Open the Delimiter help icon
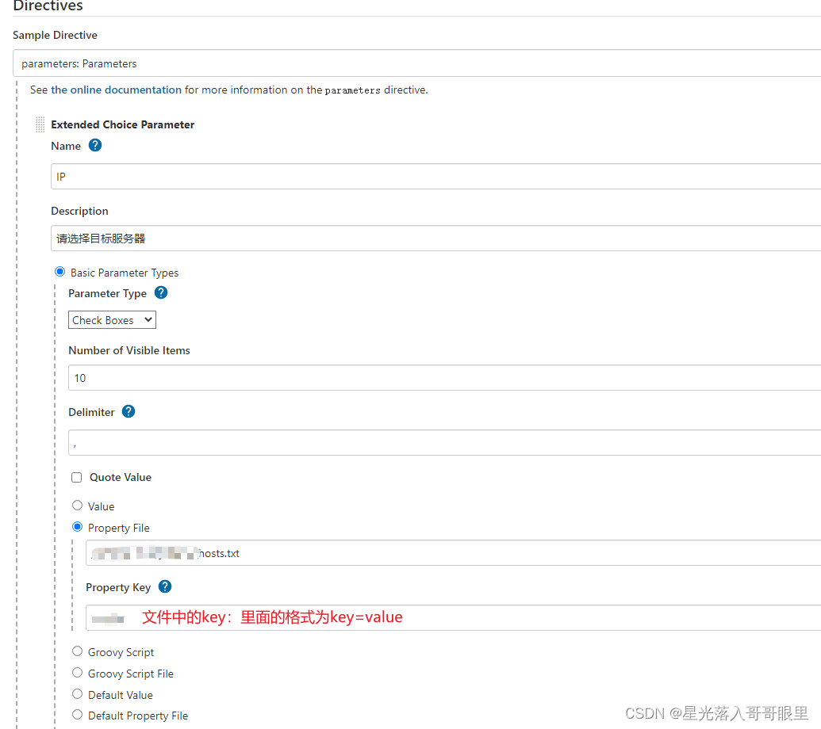The image size is (821, 729). coord(128,411)
